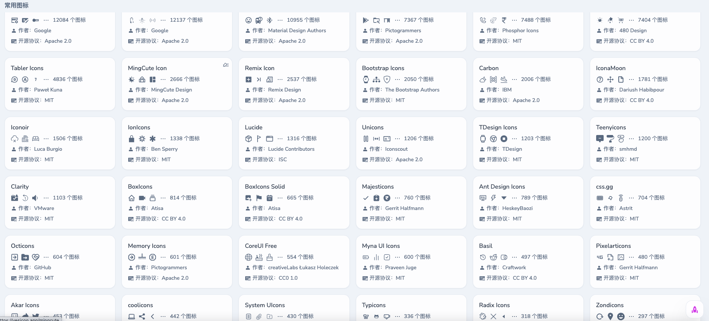Click the ellipsis in CoreUI Free card
This screenshot has width=709, height=321.
click(x=280, y=257)
